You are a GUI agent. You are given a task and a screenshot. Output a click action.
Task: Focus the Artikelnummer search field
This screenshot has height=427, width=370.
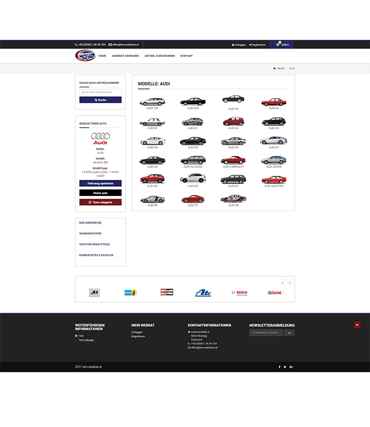(100, 92)
